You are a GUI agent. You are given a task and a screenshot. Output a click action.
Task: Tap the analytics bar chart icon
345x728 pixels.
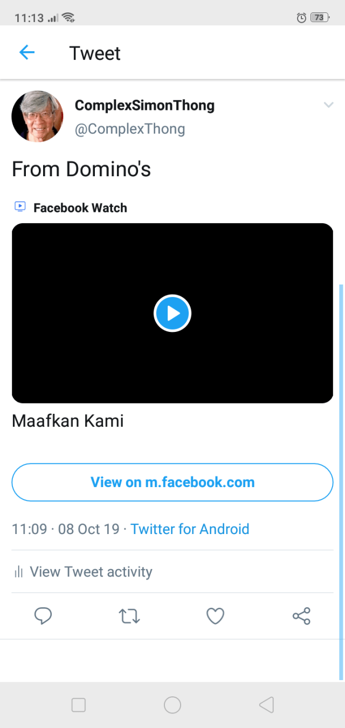18,572
